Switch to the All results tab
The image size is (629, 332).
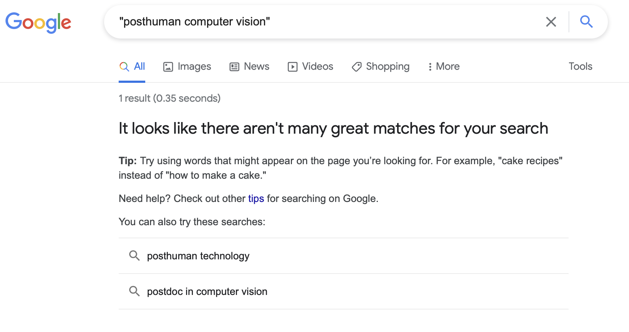[x=139, y=66]
